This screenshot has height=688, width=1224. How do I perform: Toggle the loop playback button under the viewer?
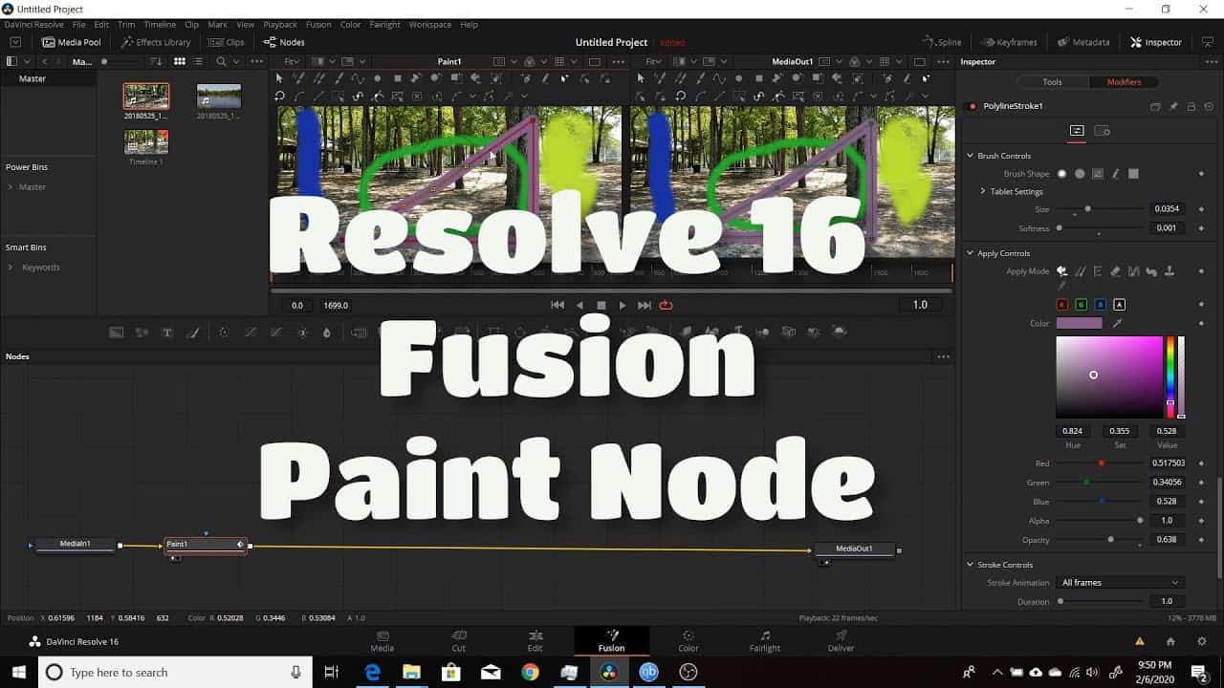point(666,305)
